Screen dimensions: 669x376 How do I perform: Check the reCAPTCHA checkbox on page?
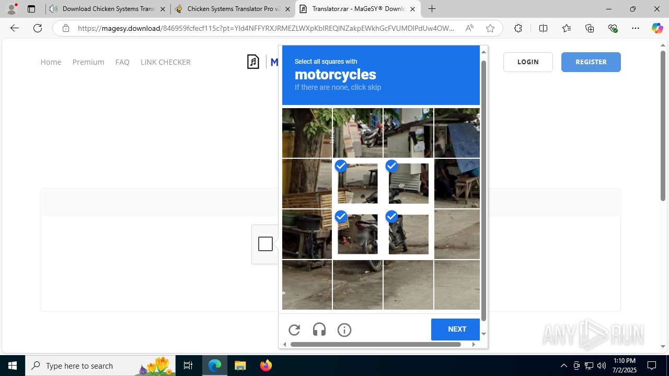point(266,244)
